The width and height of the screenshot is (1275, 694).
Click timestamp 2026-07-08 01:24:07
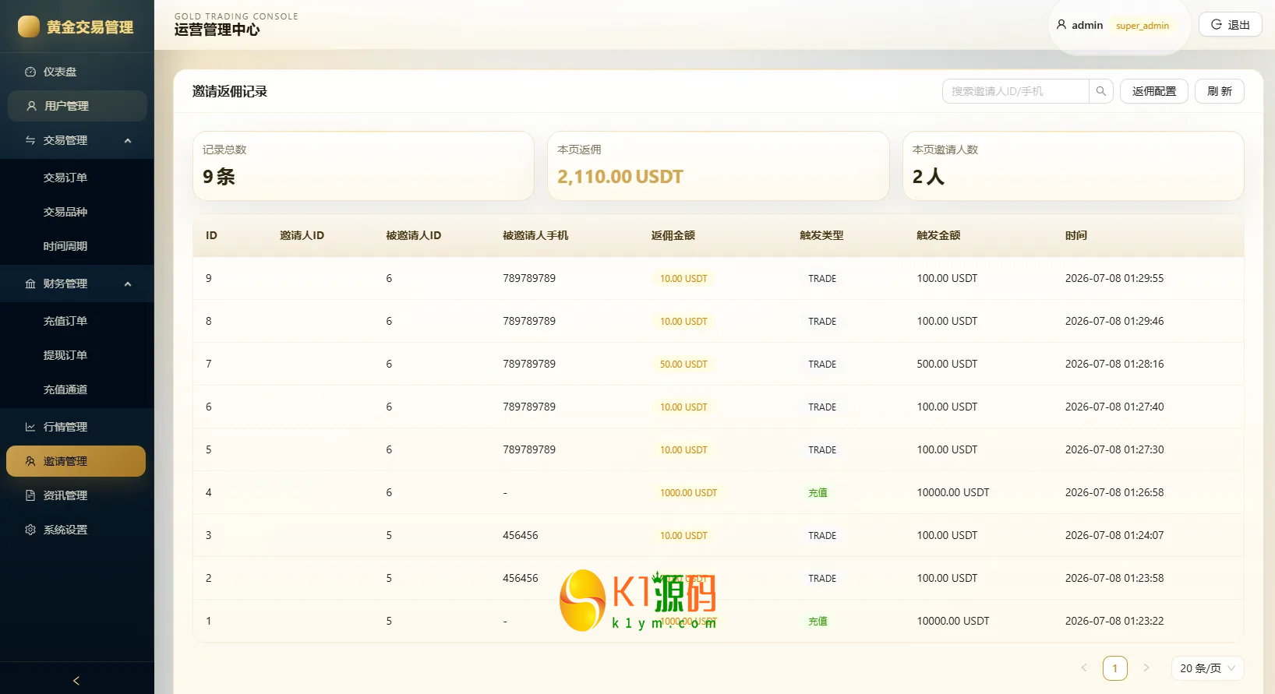click(x=1114, y=535)
